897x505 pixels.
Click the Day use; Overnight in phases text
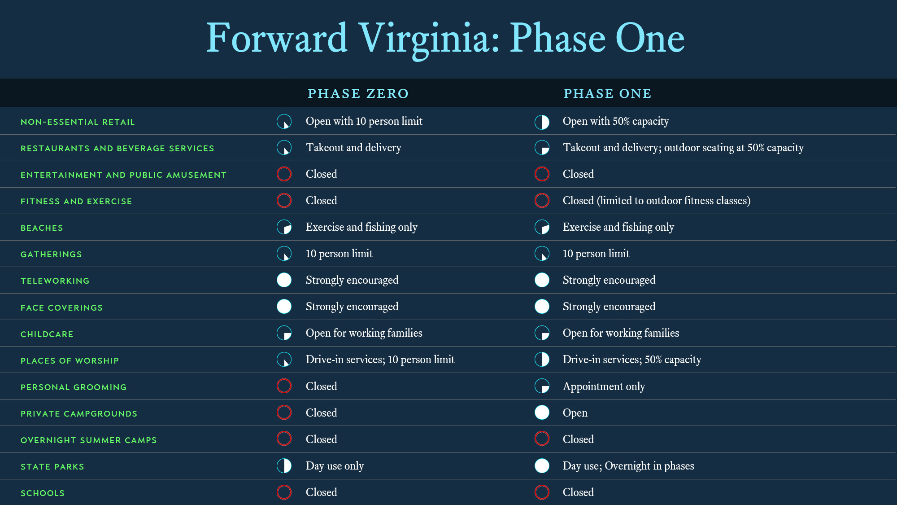click(x=628, y=466)
